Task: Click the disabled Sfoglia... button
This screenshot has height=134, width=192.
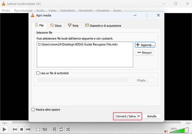Action: (143, 80)
